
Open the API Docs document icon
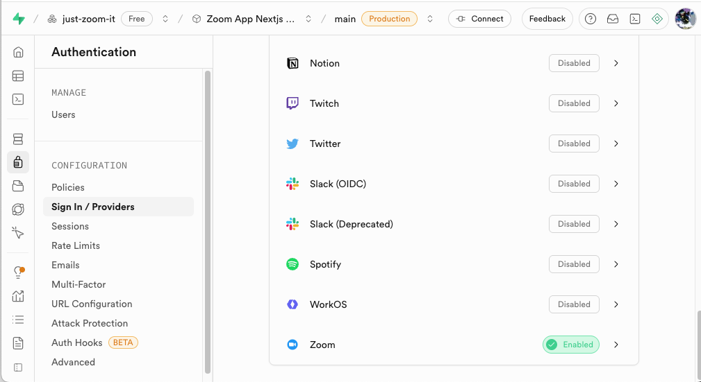coord(18,343)
